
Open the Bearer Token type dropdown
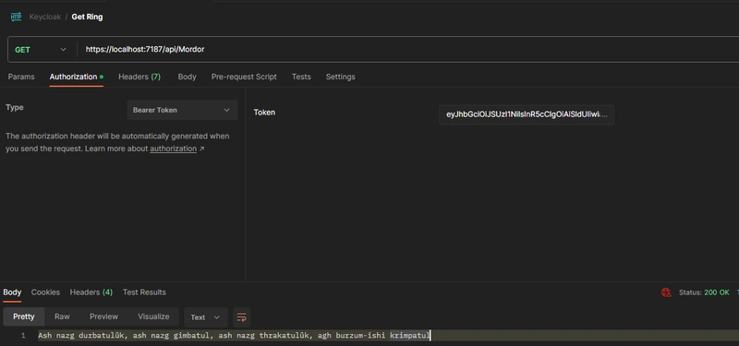pos(182,110)
